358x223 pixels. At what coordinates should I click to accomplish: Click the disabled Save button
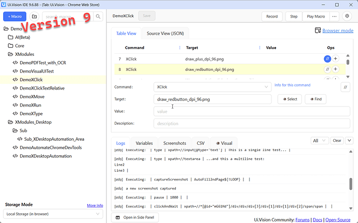pyautogui.click(x=147, y=16)
